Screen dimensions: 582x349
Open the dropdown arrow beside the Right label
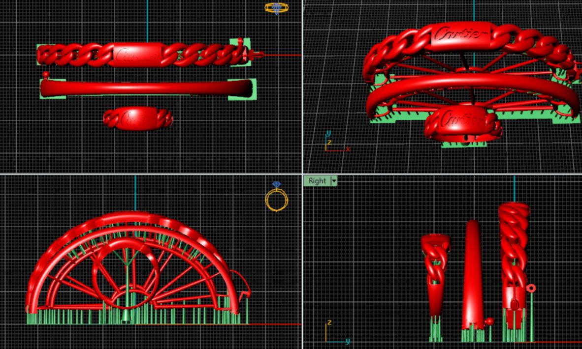334,181
